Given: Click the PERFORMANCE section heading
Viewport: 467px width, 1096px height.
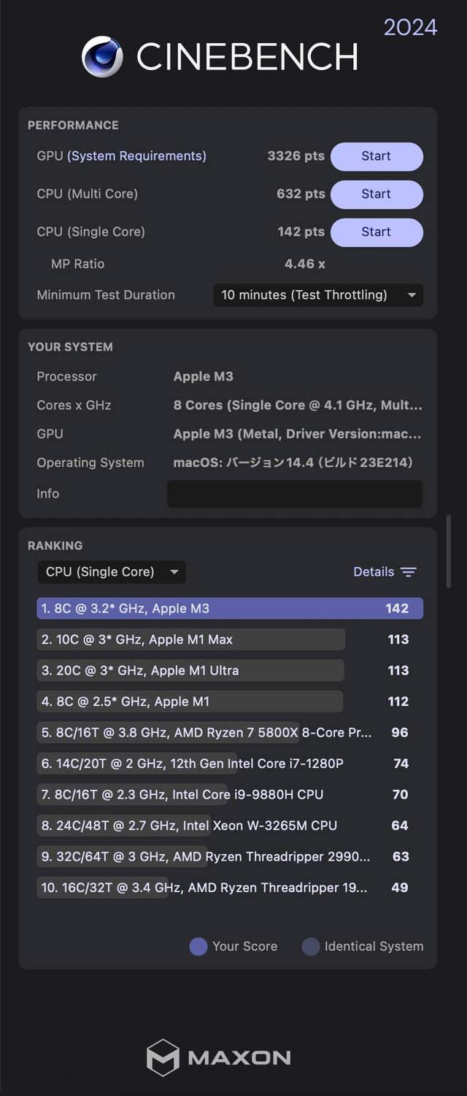Looking at the screenshot, I should coord(73,126).
